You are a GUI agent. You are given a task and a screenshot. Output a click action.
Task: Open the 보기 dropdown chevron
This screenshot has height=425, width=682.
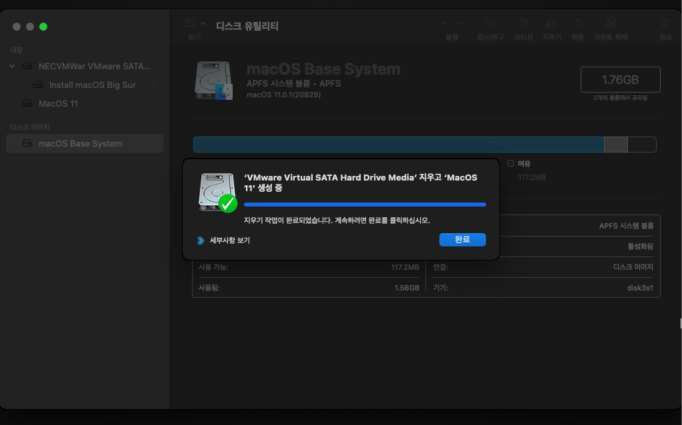coord(203,23)
